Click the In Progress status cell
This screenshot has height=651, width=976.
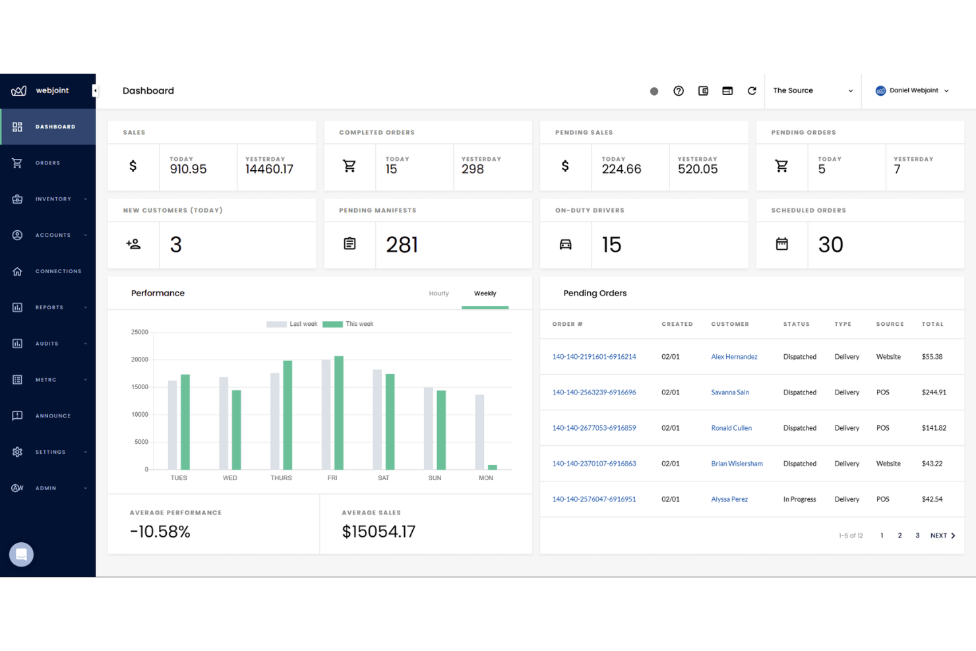coord(799,499)
